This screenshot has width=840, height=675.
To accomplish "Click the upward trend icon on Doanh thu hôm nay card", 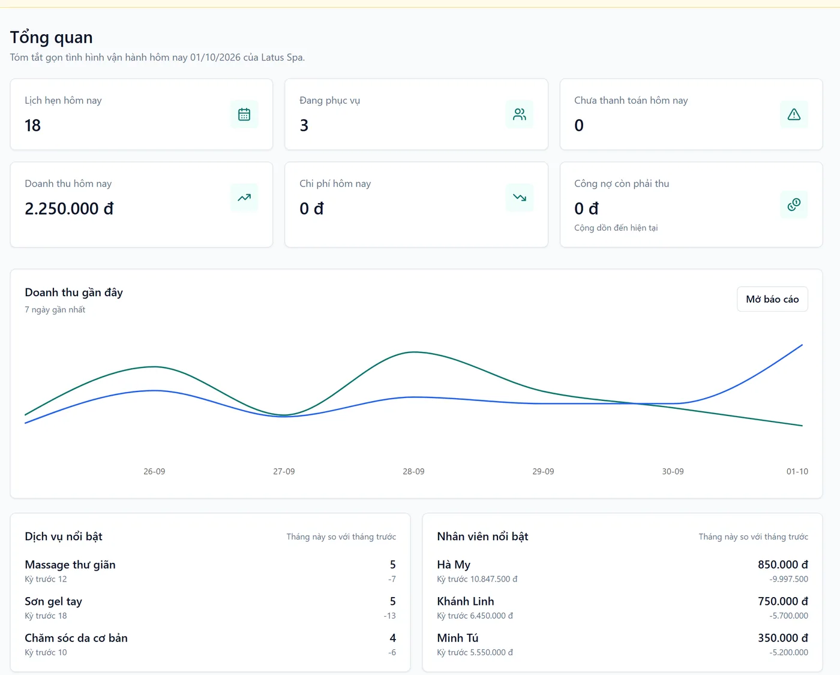I will click(x=244, y=197).
